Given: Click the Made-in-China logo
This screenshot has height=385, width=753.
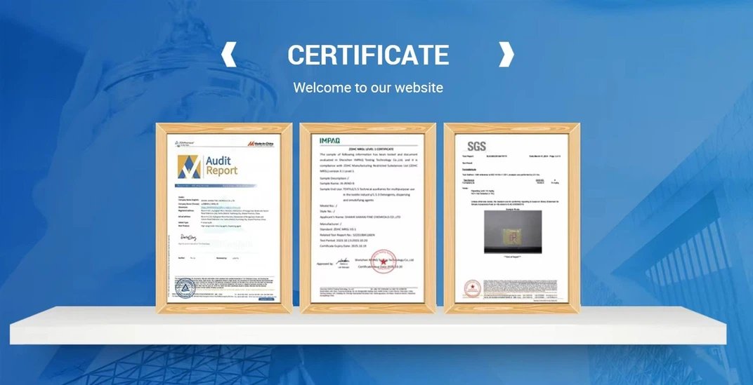Looking at the screenshot, I should click(261, 144).
